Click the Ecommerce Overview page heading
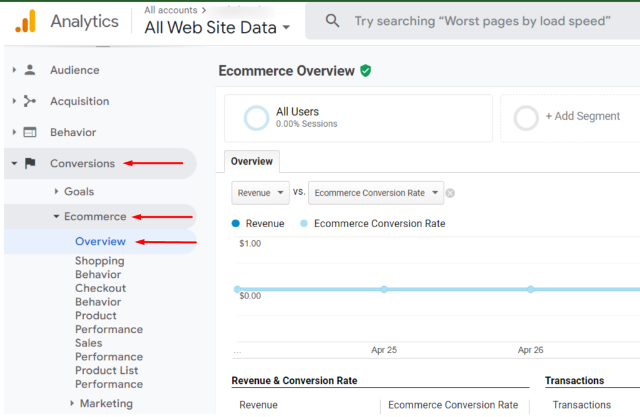Image resolution: width=640 pixels, height=417 pixels. [286, 71]
